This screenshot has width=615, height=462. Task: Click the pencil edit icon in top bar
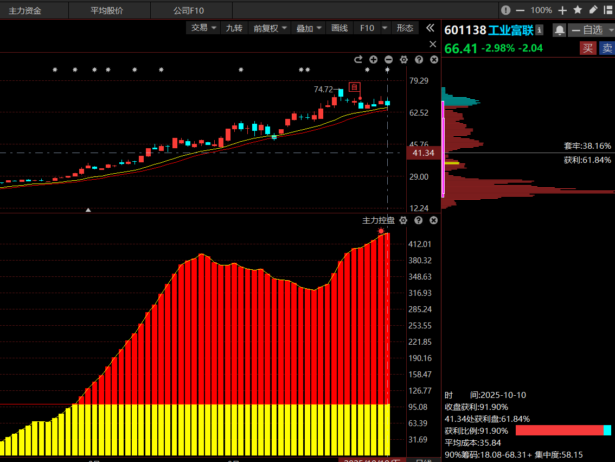pyautogui.click(x=593, y=10)
